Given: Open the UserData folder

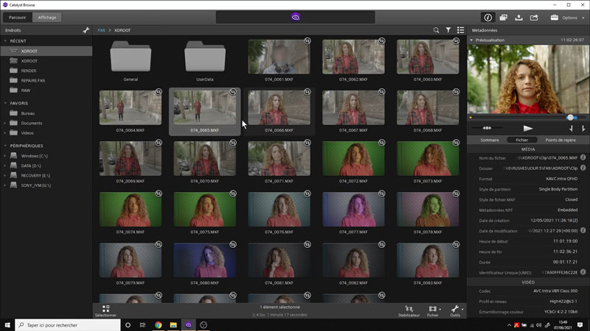Looking at the screenshot, I should tap(205, 57).
